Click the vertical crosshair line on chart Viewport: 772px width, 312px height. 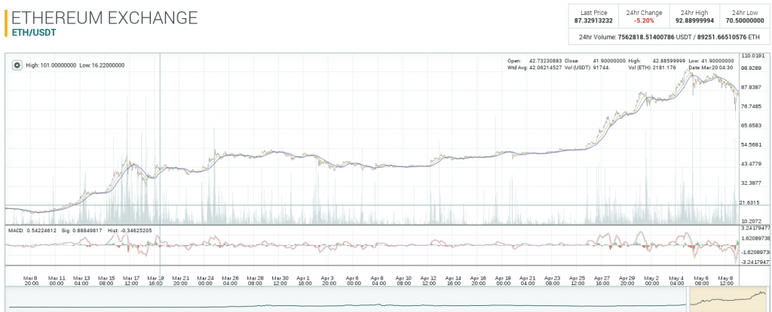(x=160, y=135)
